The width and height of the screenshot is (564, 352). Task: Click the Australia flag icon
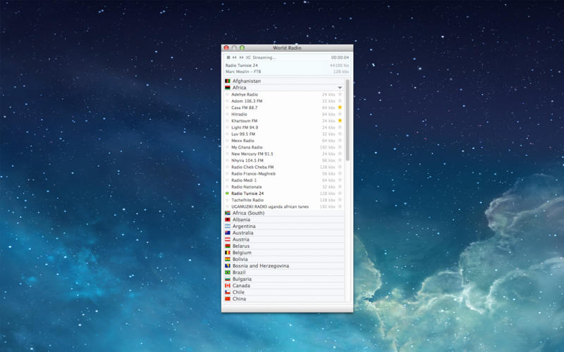[x=228, y=233]
